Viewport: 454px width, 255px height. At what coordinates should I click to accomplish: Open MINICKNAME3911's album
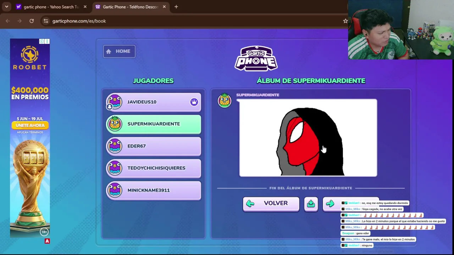(154, 190)
